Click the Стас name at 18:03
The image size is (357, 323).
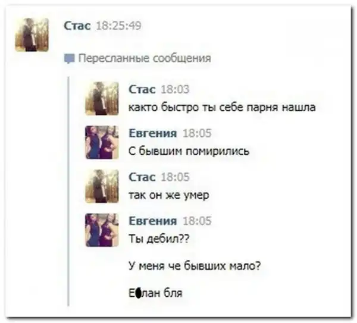coord(142,89)
